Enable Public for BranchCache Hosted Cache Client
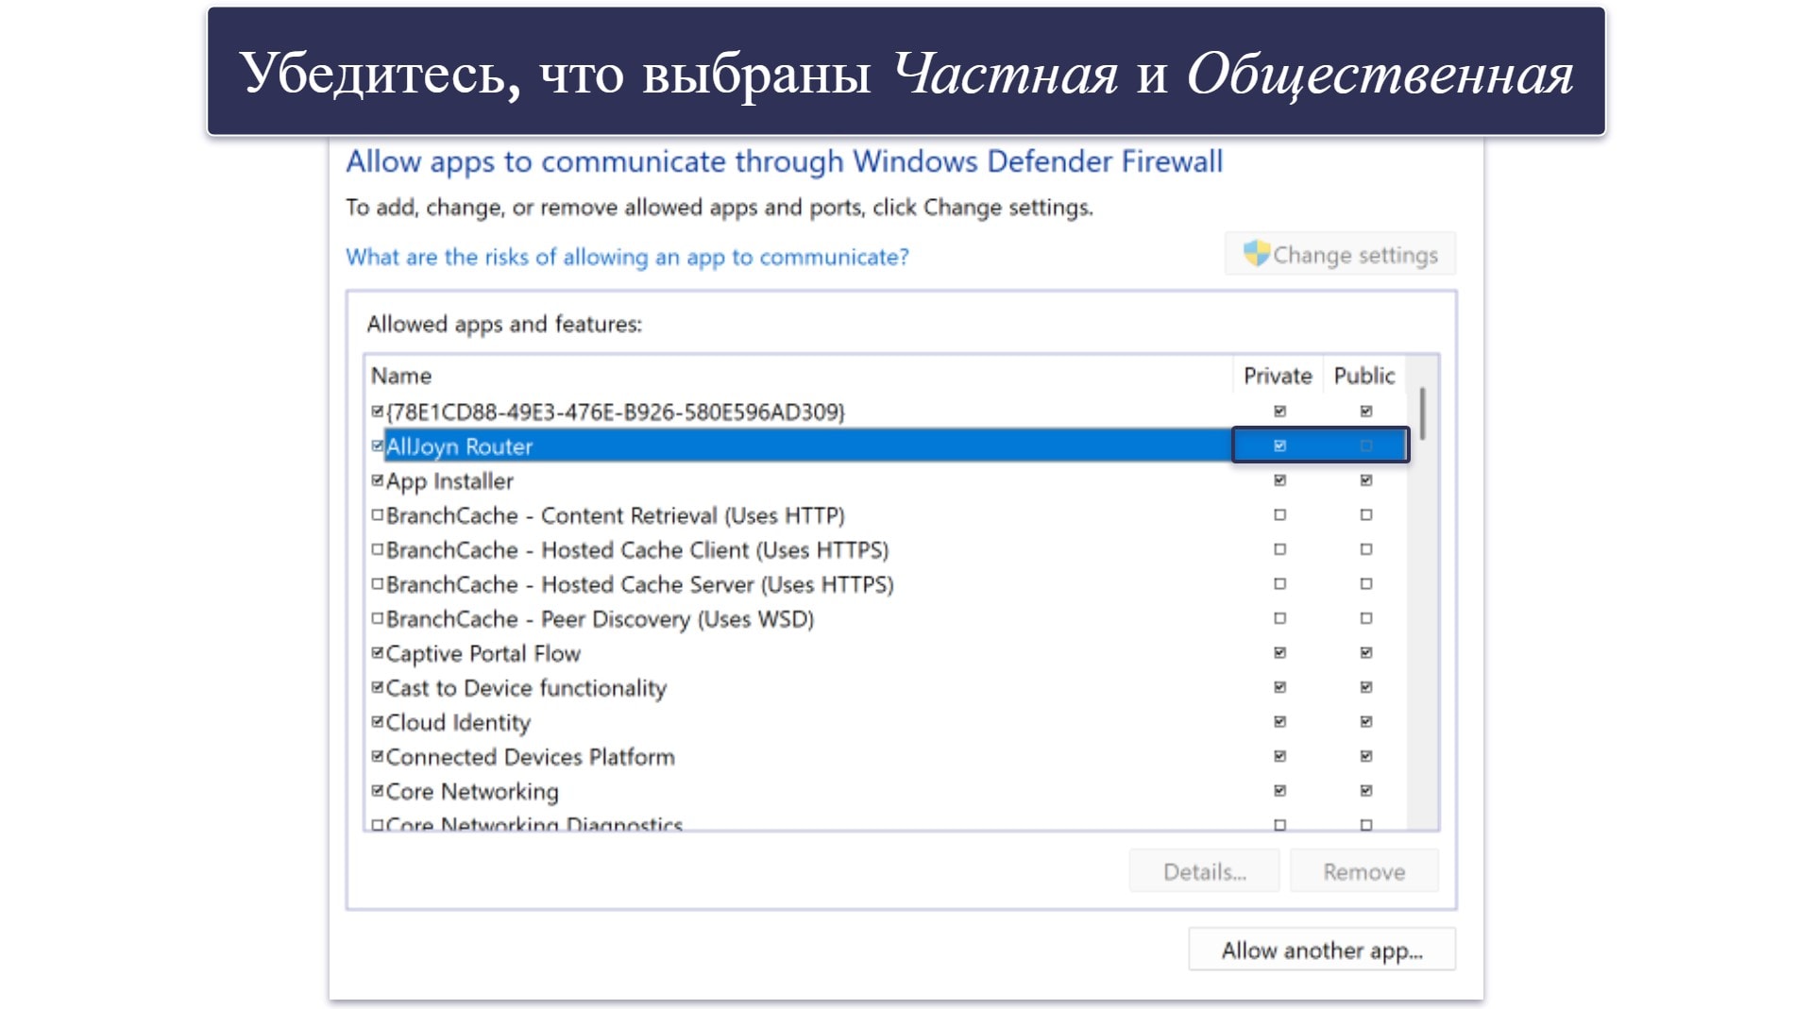Viewport: 1812px width, 1009px height. pyautogui.click(x=1365, y=549)
